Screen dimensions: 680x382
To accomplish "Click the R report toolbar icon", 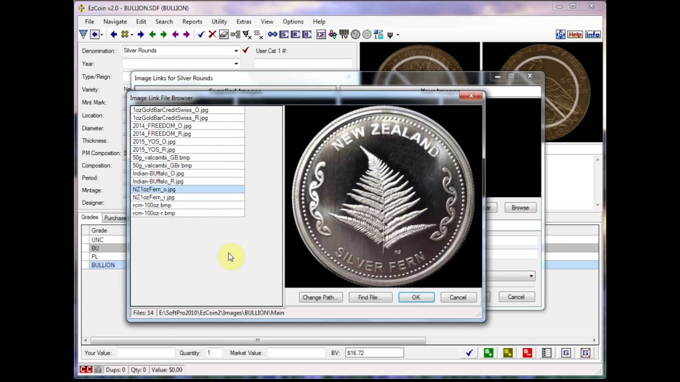I will click(295, 34).
